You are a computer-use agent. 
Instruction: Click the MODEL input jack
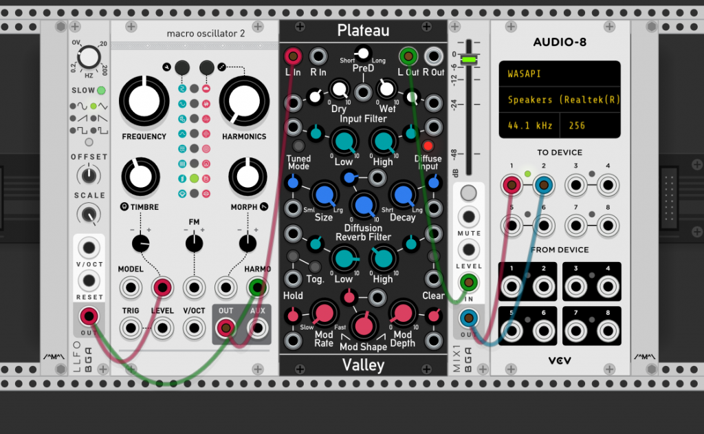click(131, 287)
